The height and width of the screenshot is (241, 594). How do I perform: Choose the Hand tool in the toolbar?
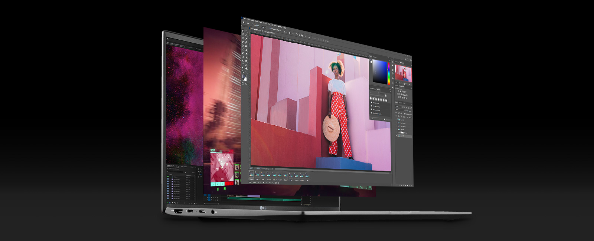point(246,68)
